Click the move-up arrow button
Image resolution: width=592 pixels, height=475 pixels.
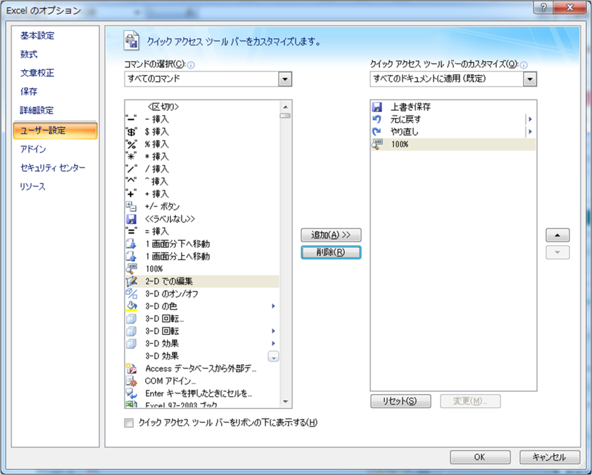click(558, 235)
